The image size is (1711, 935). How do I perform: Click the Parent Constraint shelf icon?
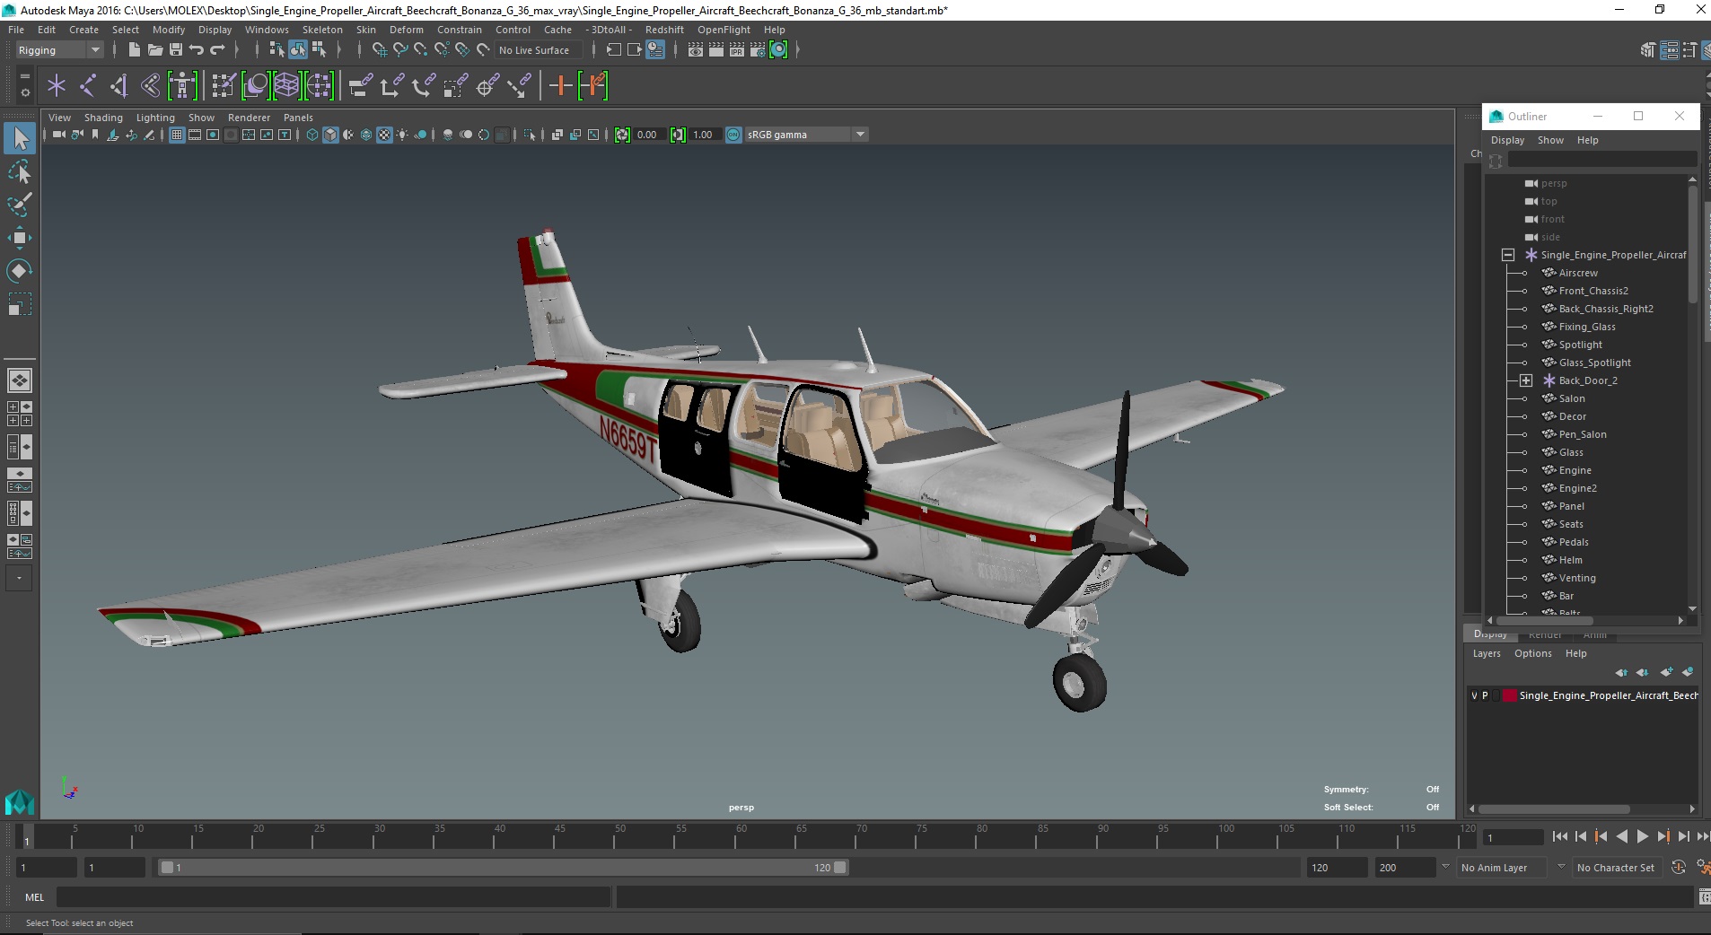click(x=361, y=86)
